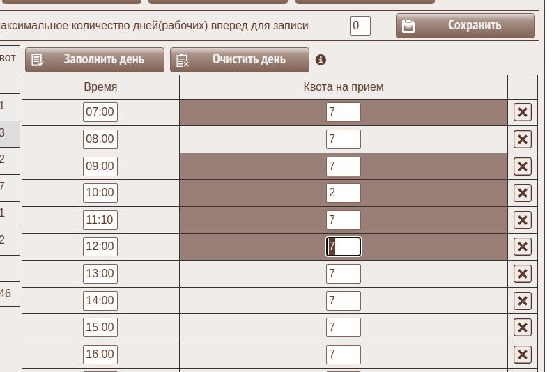Select the 11:10 time input
Viewport: 554px width, 372px height.
pos(100,220)
